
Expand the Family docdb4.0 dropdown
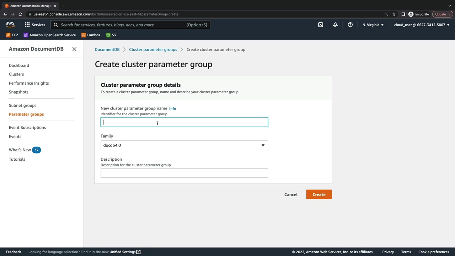184,145
